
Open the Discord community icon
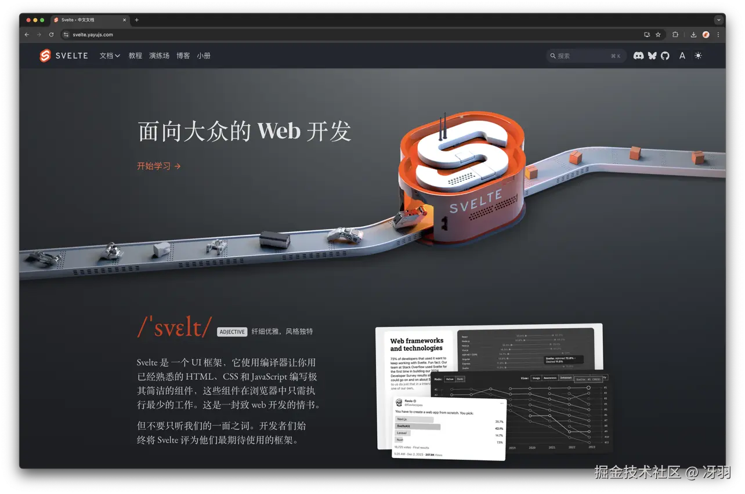638,56
